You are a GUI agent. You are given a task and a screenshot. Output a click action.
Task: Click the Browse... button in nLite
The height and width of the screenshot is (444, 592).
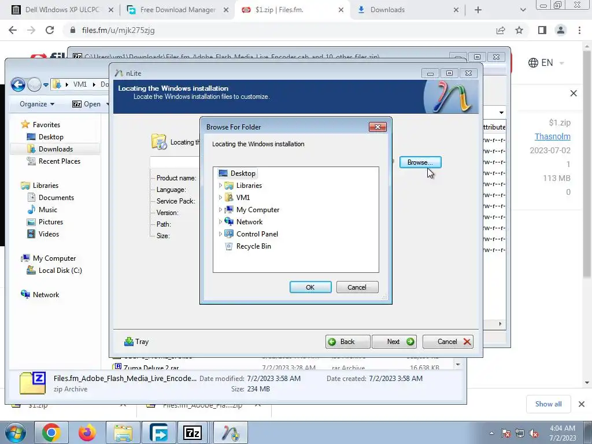pos(420,162)
